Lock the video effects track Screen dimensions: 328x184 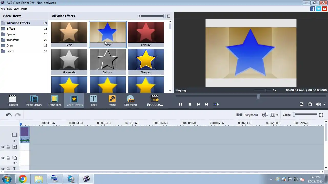[x=8, y=147]
